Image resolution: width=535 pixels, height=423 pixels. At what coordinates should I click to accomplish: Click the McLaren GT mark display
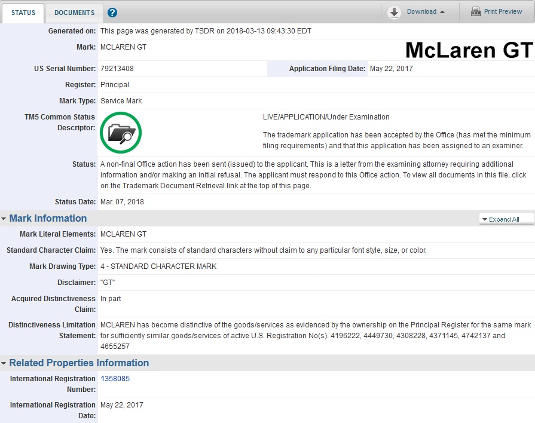point(468,50)
